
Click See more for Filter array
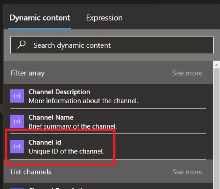[187, 73]
